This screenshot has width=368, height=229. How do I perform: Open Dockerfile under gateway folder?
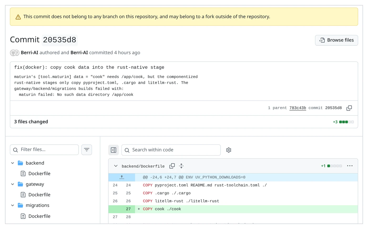point(39,195)
